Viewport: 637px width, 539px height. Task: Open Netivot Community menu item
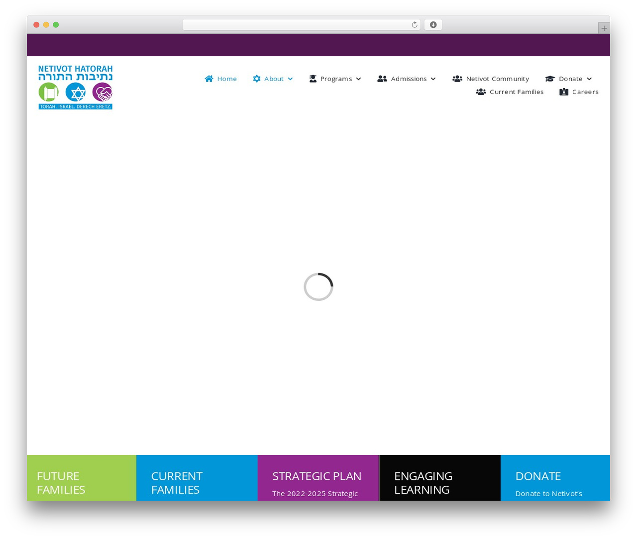click(497, 79)
